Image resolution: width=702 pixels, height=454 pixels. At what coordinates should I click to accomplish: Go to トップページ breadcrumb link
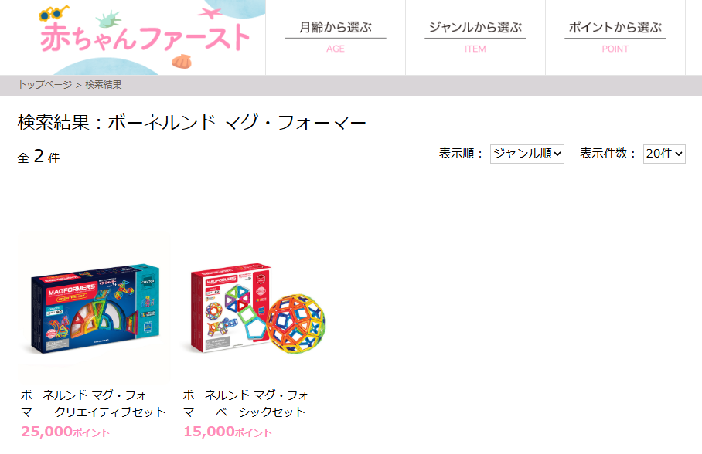pos(45,84)
